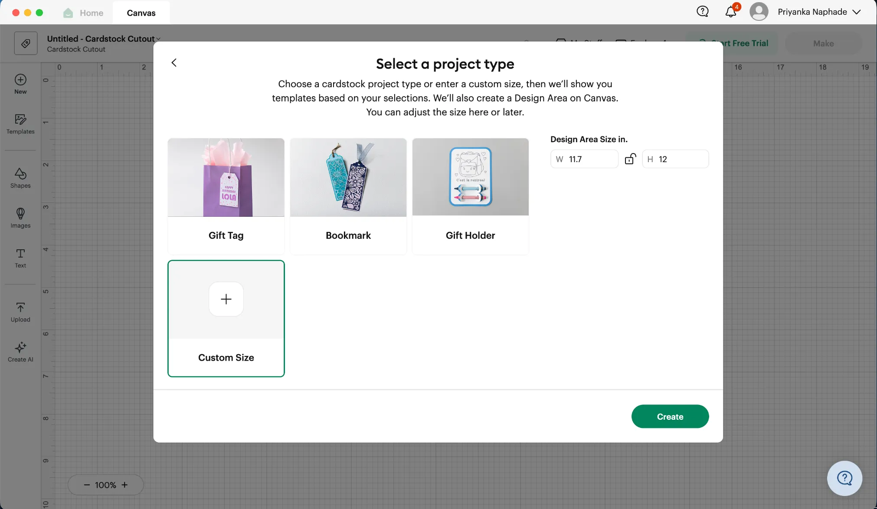The height and width of the screenshot is (509, 877).
Task: Open the Create AI tool
Action: (x=20, y=352)
